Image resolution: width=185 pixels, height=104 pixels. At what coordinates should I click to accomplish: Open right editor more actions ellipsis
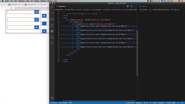click(182, 6)
